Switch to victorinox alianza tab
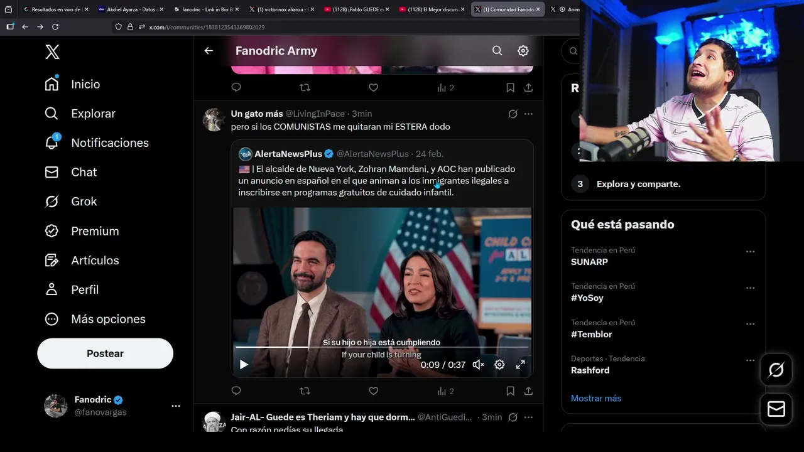The image size is (804, 452). 281,9
